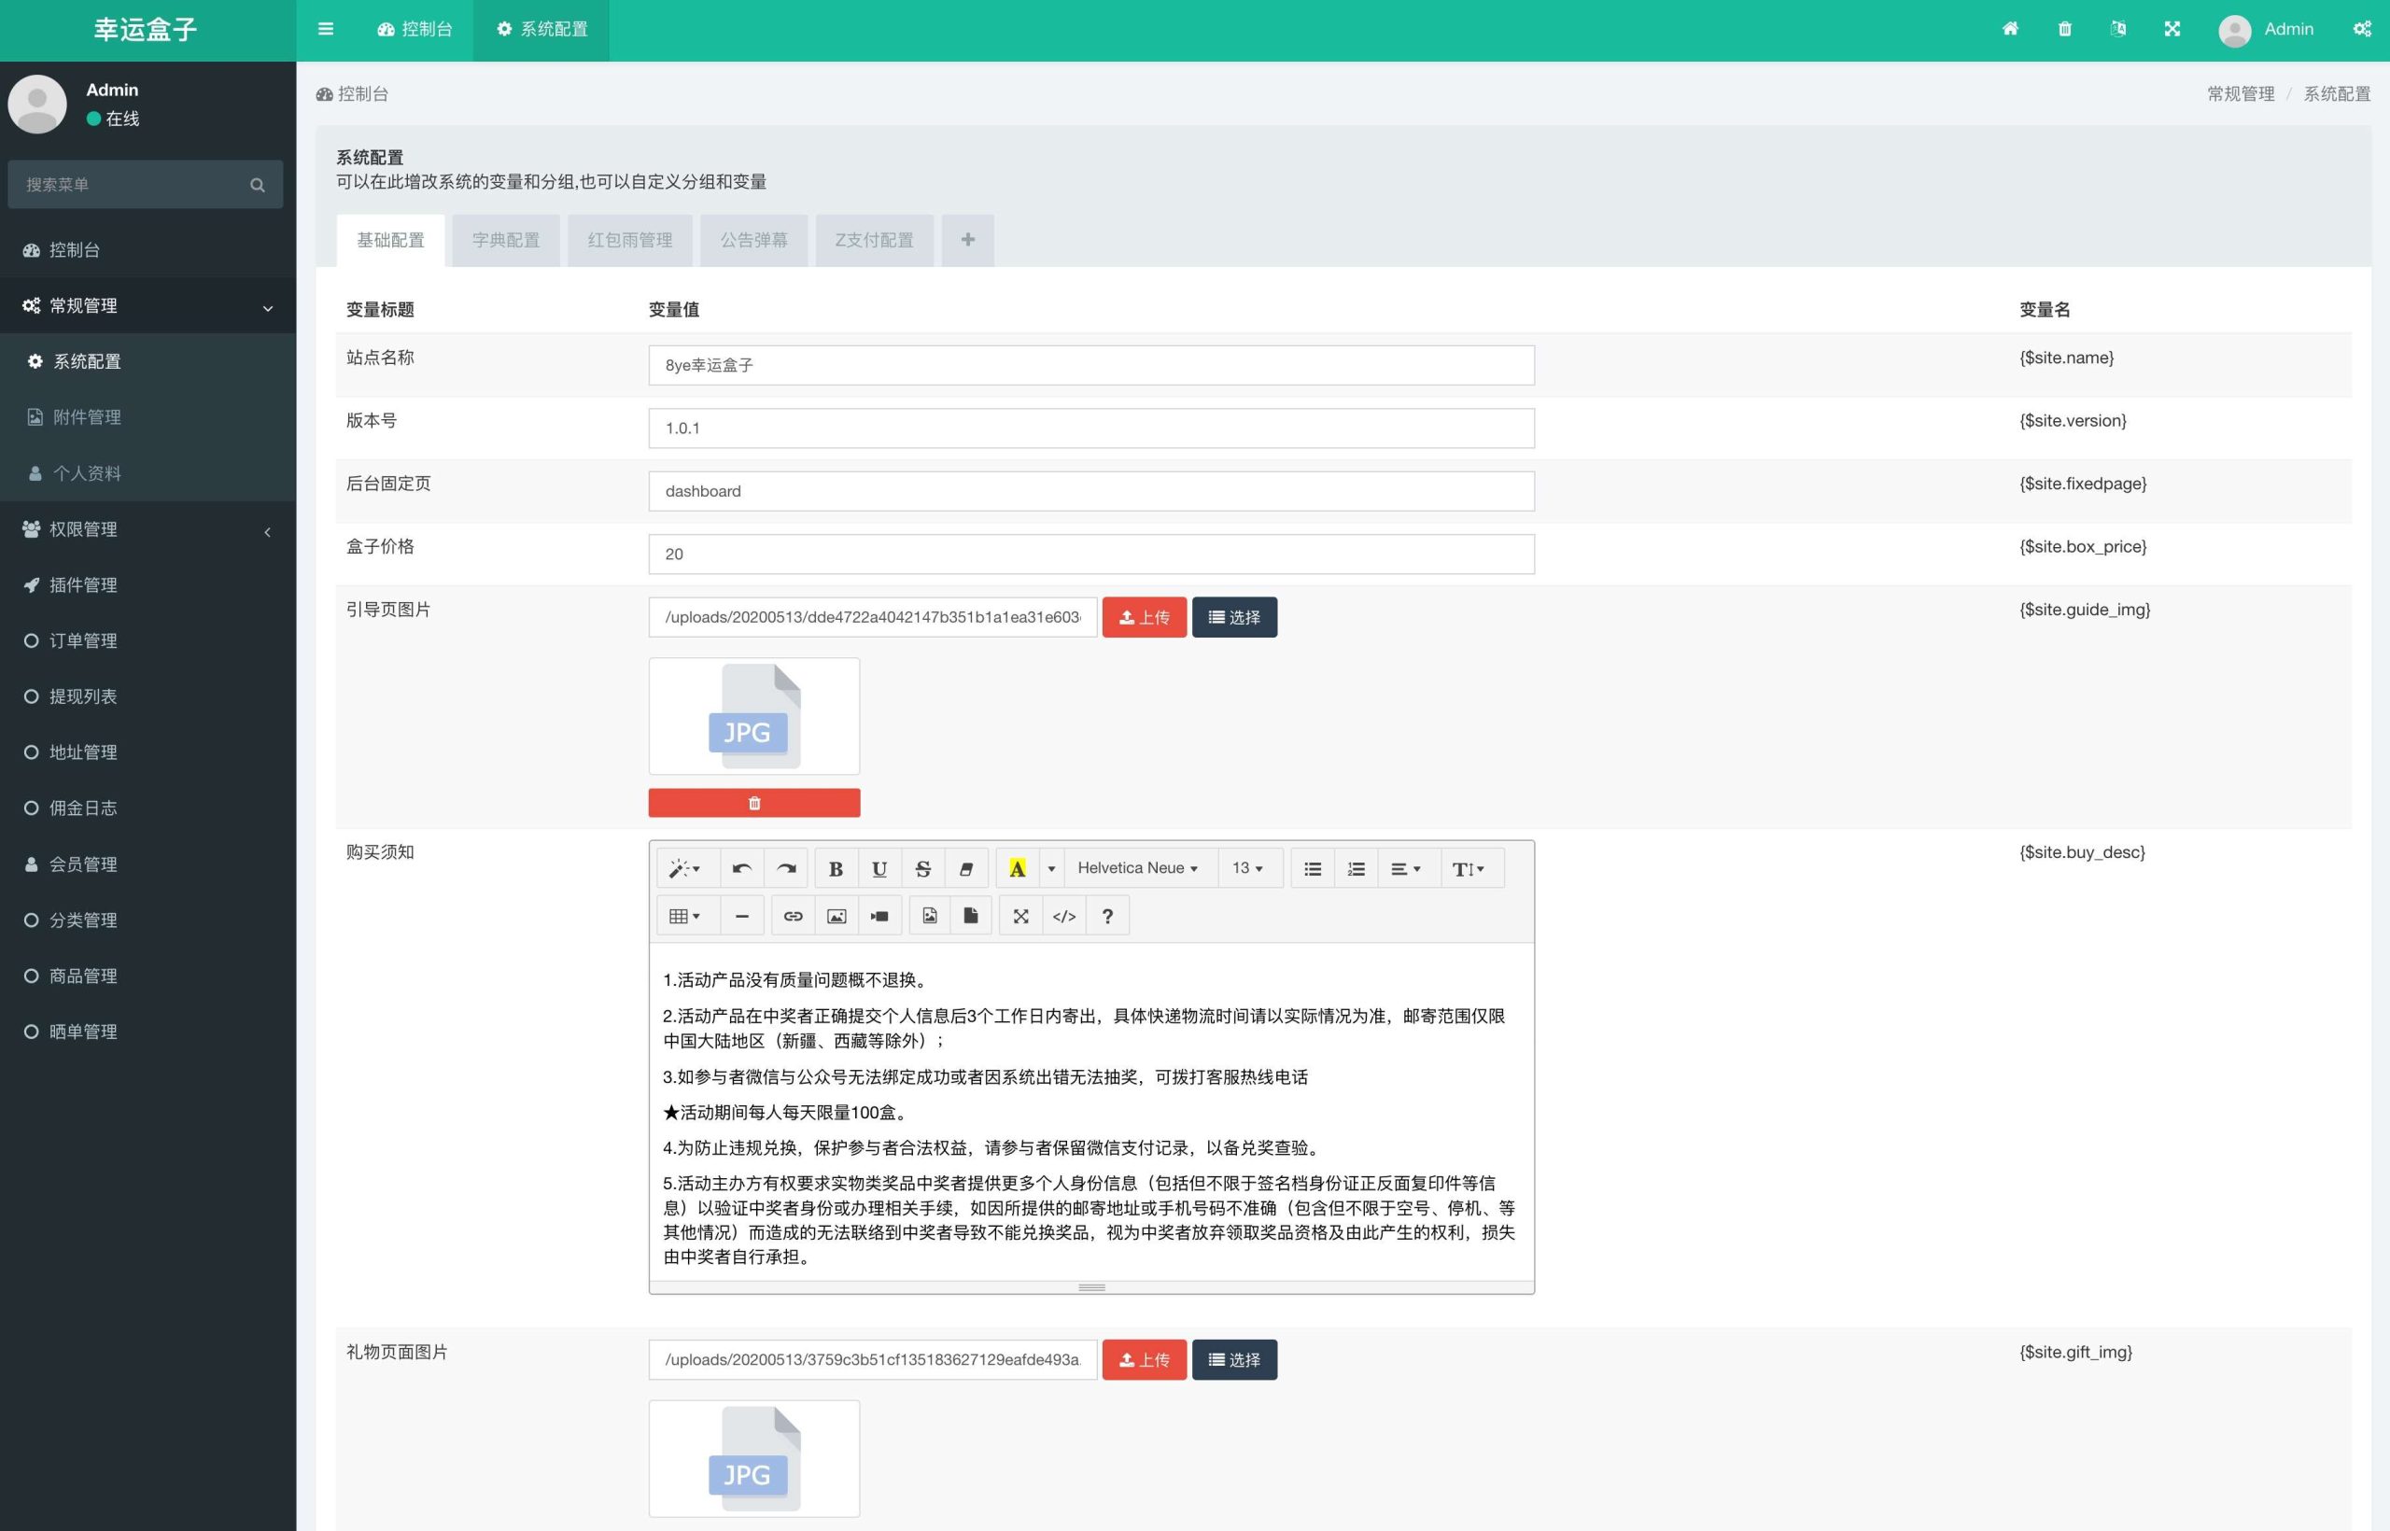Delete the guide image with red trash button
This screenshot has height=1531, width=2390.
pyautogui.click(x=753, y=802)
